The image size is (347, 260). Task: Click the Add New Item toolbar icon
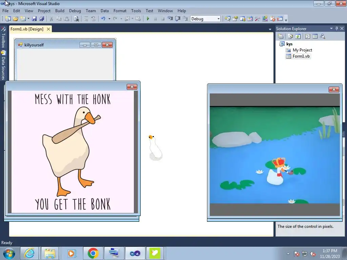(x=23, y=19)
